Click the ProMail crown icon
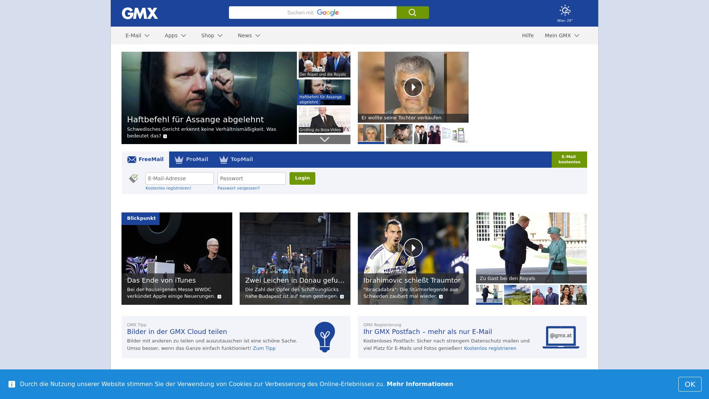 tap(179, 160)
